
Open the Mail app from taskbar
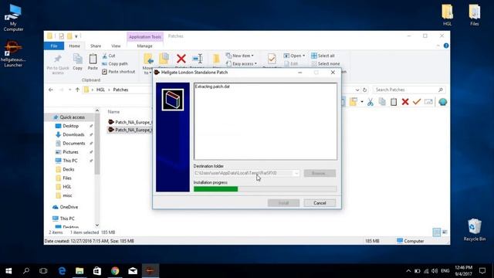click(133, 271)
